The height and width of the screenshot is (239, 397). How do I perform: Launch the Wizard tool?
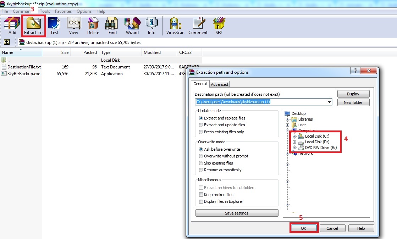point(132,26)
